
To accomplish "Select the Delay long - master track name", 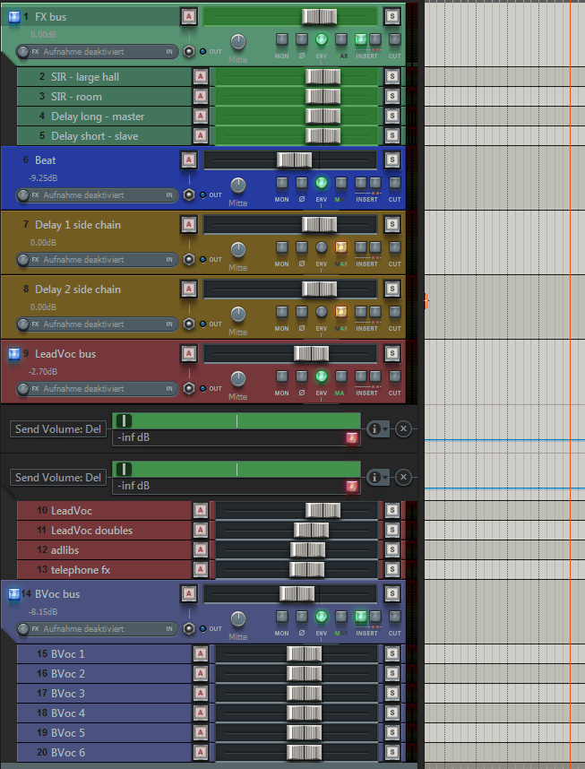I will click(x=98, y=117).
